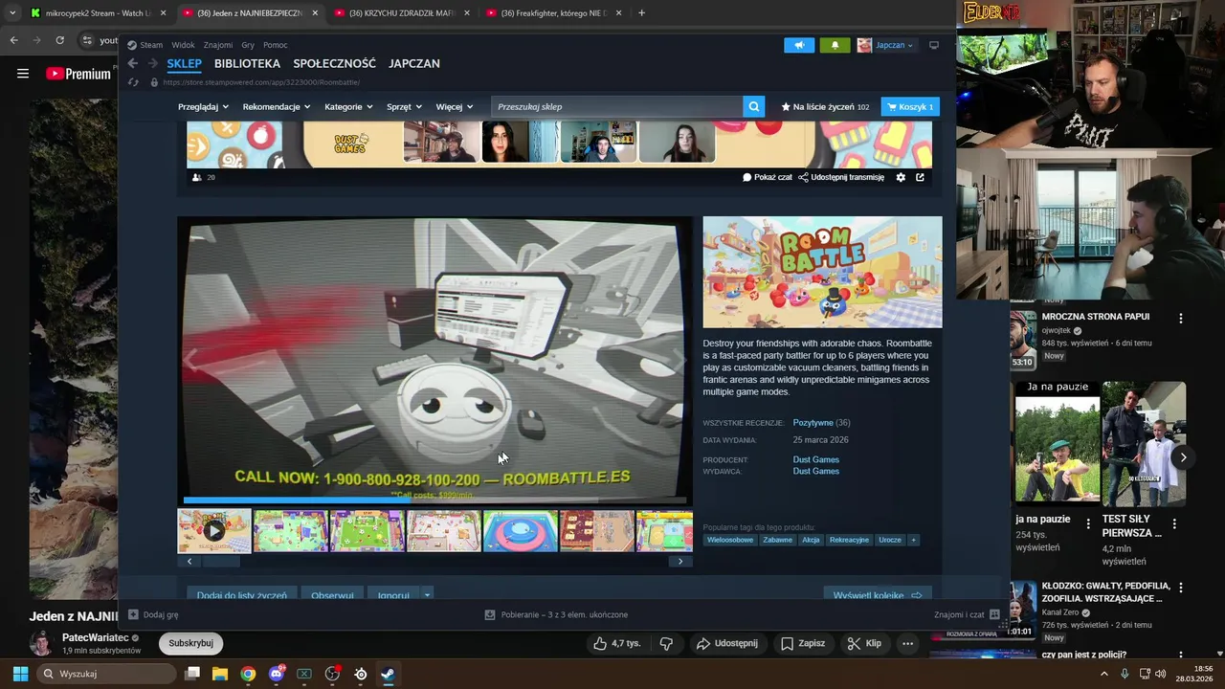Viewport: 1225px width, 689px height.
Task: Open a new browser tab
Action: 641,13
